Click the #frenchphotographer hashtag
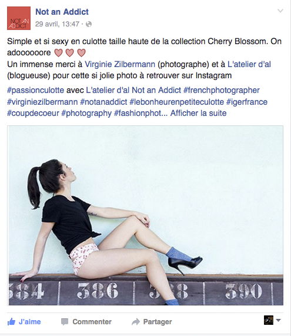The width and height of the screenshot is (291, 336). (x=222, y=90)
